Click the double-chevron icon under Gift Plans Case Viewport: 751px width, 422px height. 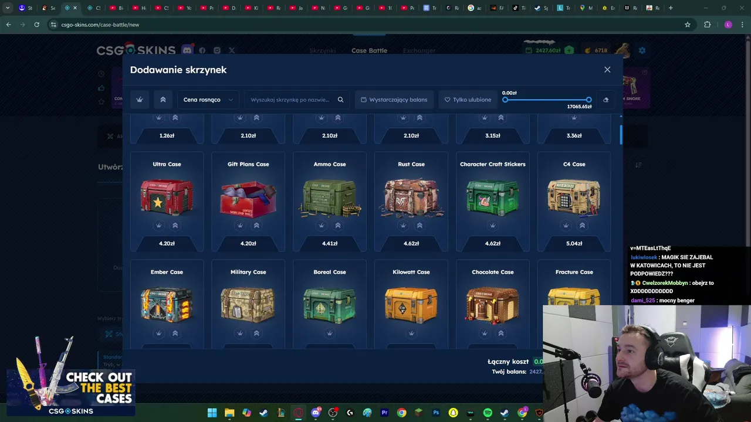[256, 226]
